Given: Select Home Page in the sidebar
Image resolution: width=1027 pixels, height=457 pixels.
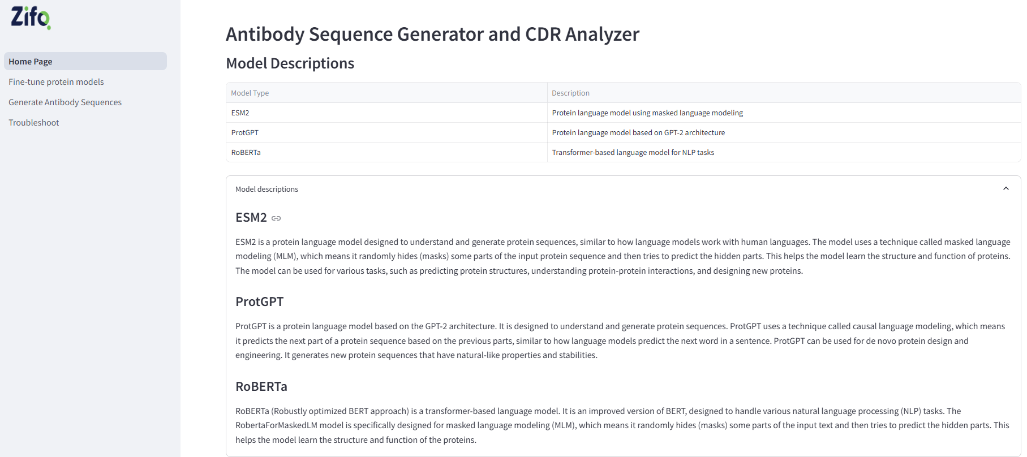Looking at the screenshot, I should [x=30, y=61].
